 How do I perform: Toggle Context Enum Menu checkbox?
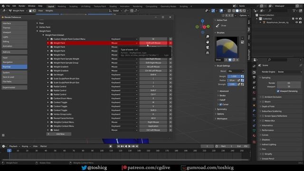tap(52, 98)
